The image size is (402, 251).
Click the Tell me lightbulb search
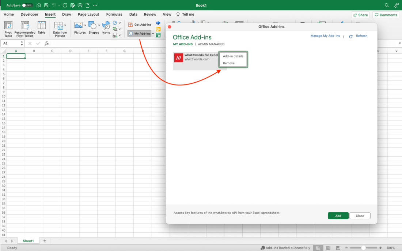[185, 14]
